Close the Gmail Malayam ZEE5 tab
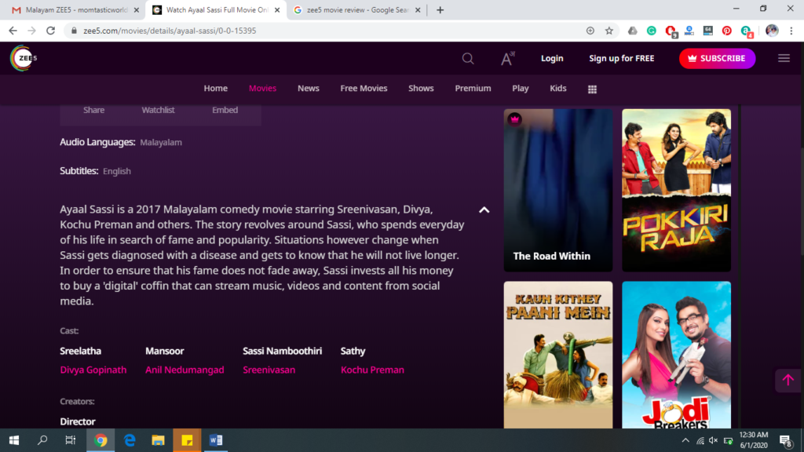804x452 pixels. coord(137,10)
